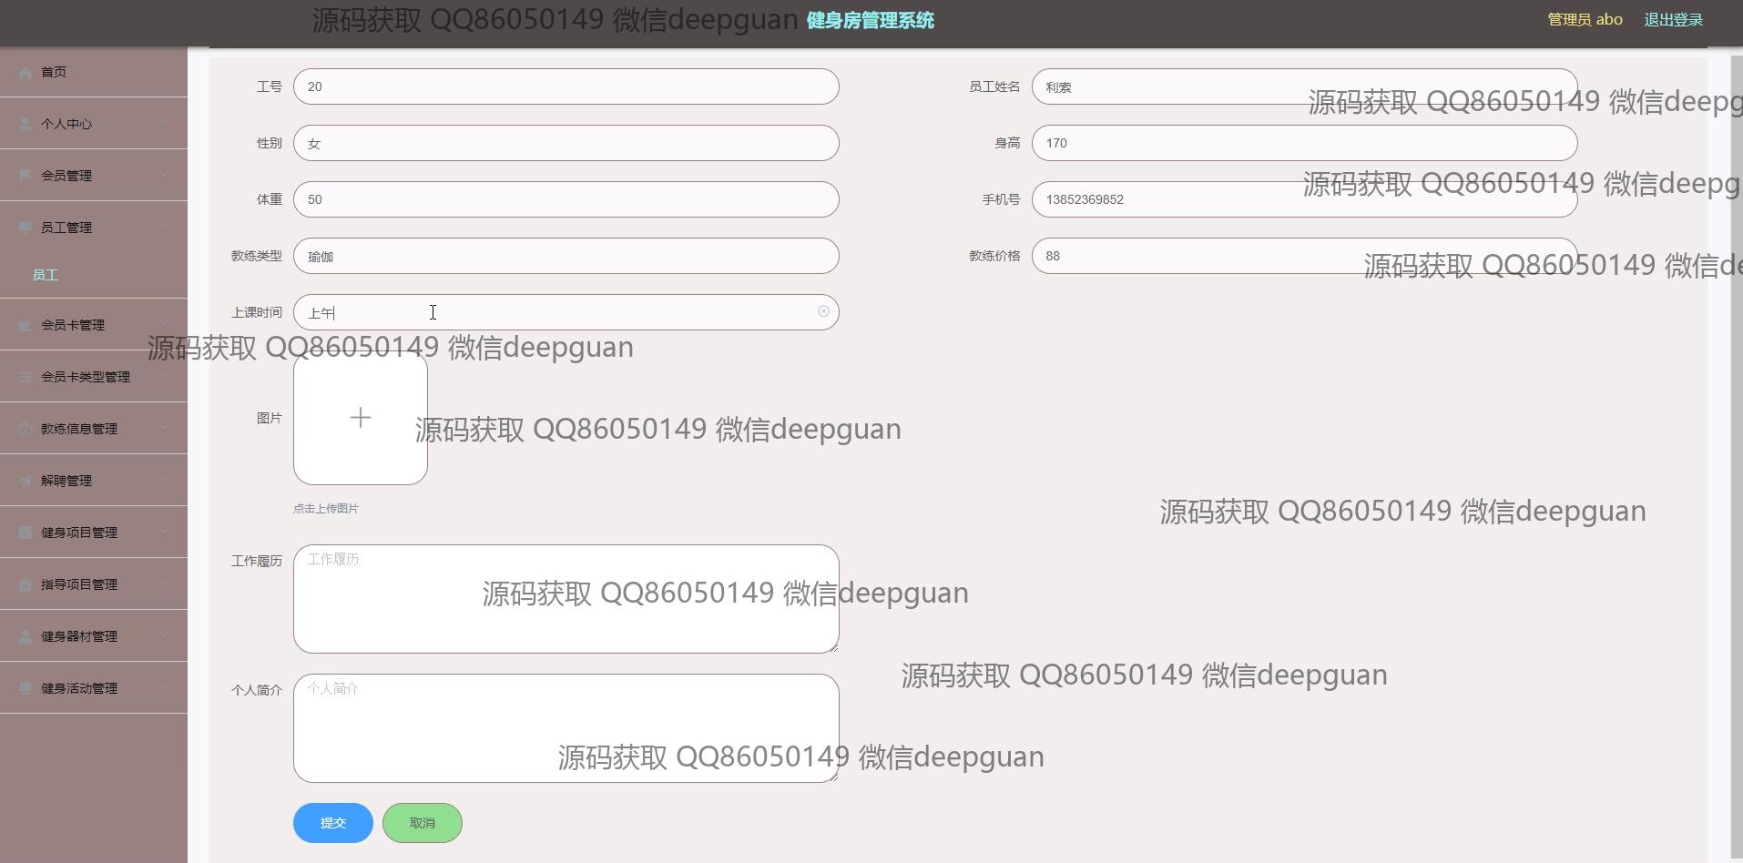The width and height of the screenshot is (1743, 863).
Task: Click the icon beside 健身器材管理
Action: 25,636
